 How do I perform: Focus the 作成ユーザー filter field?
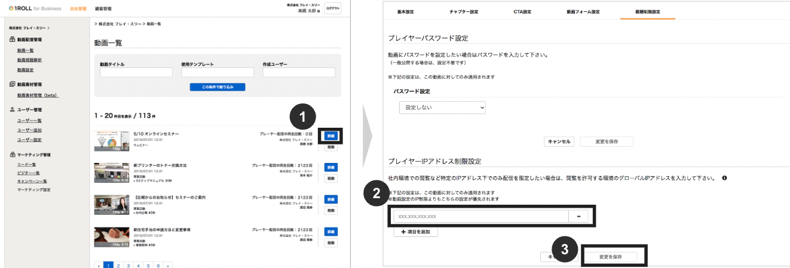pyautogui.click(x=299, y=72)
